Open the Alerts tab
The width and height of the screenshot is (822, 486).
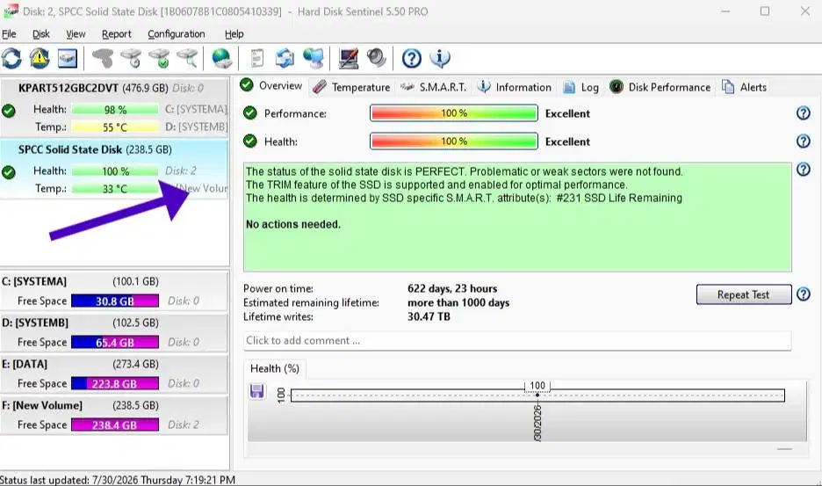point(745,87)
